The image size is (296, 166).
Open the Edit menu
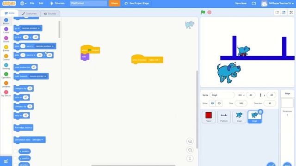tap(41, 3)
